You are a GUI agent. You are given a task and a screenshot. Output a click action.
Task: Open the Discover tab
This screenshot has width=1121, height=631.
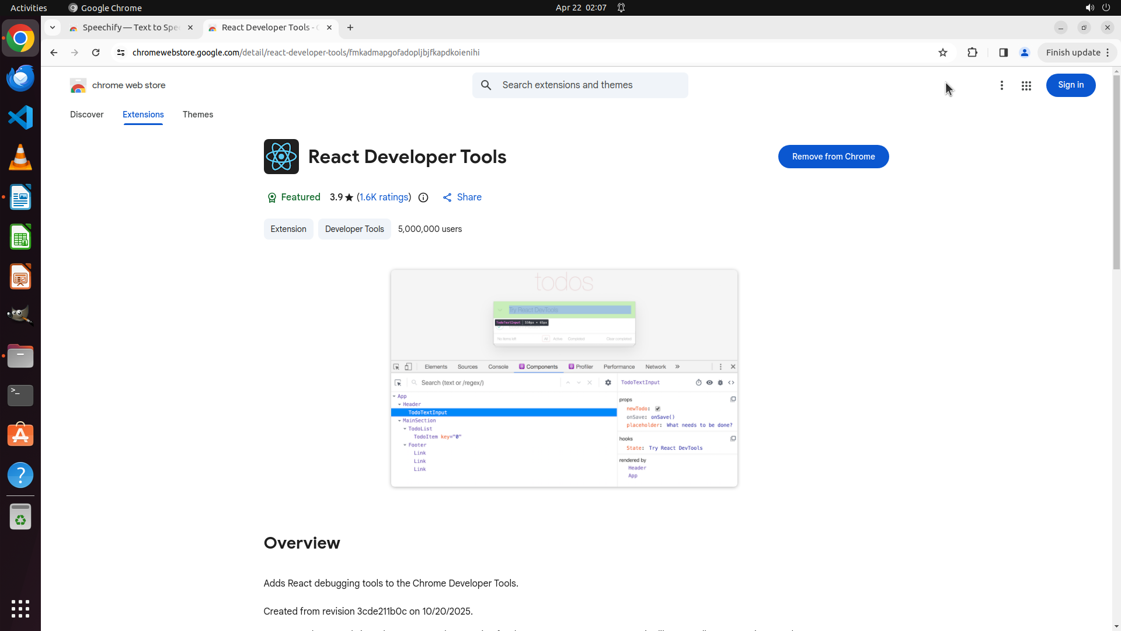(x=86, y=115)
